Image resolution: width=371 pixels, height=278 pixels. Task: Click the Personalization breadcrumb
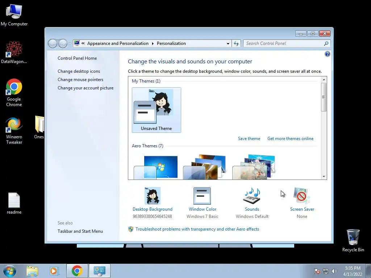171,43
